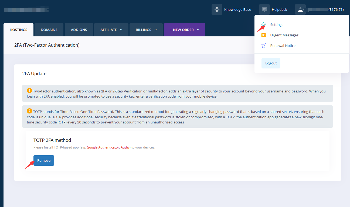350x207 pixels.
Task: Click the Helpdesk chat bubble icon
Action: (264, 9)
